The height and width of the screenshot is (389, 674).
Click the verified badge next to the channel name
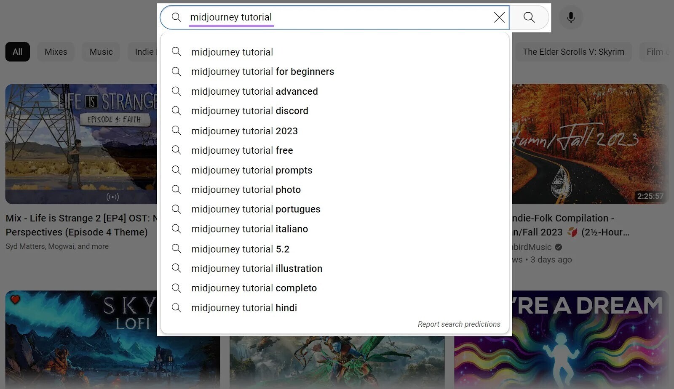pyautogui.click(x=559, y=247)
